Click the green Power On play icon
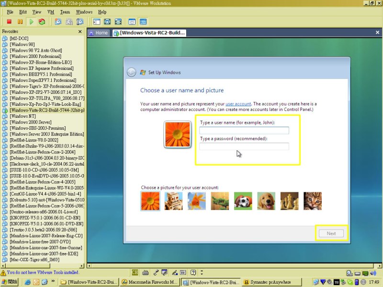Viewport: 383px width, 287px height. [31, 22]
